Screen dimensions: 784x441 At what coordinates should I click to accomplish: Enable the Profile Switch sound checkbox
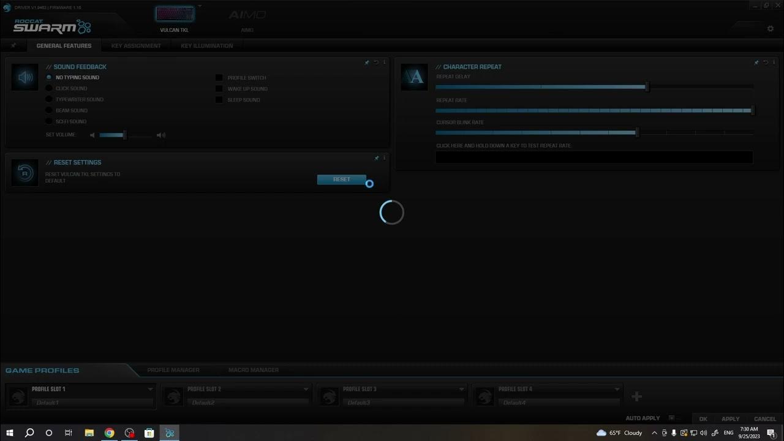click(x=219, y=78)
